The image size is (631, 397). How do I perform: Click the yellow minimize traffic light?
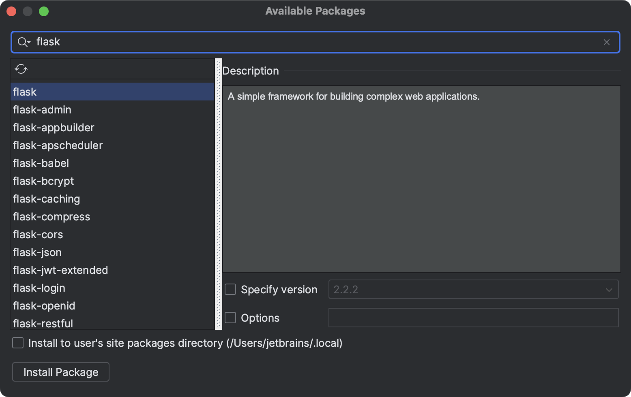click(x=28, y=11)
